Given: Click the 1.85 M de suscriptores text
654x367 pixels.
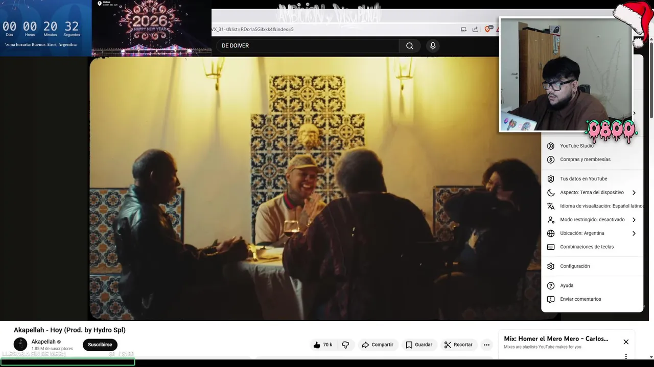Looking at the screenshot, I should click(52, 349).
